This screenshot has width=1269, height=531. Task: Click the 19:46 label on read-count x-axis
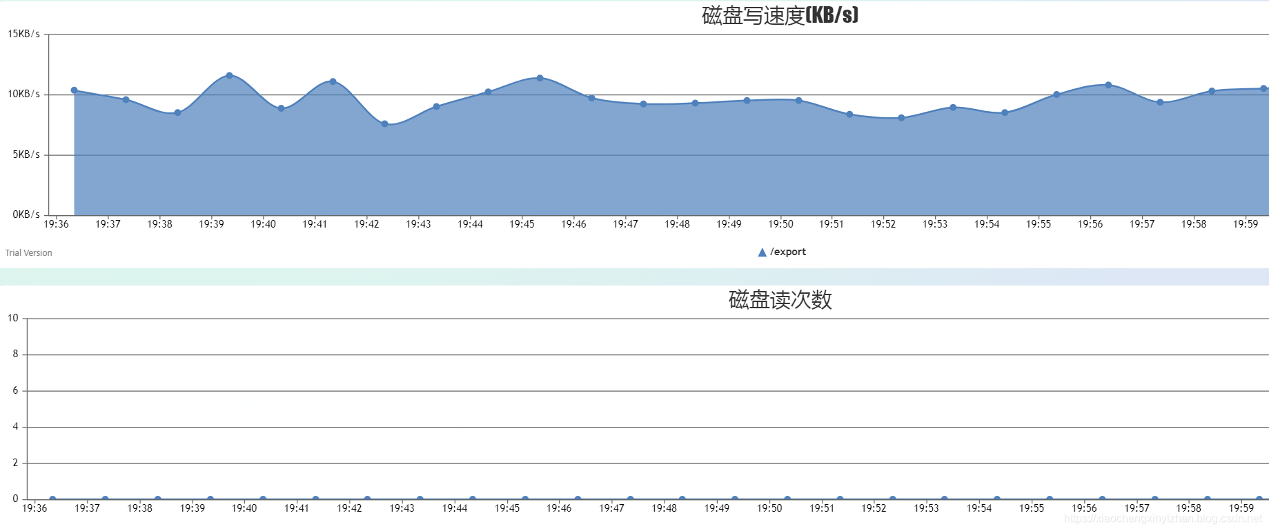tap(559, 508)
